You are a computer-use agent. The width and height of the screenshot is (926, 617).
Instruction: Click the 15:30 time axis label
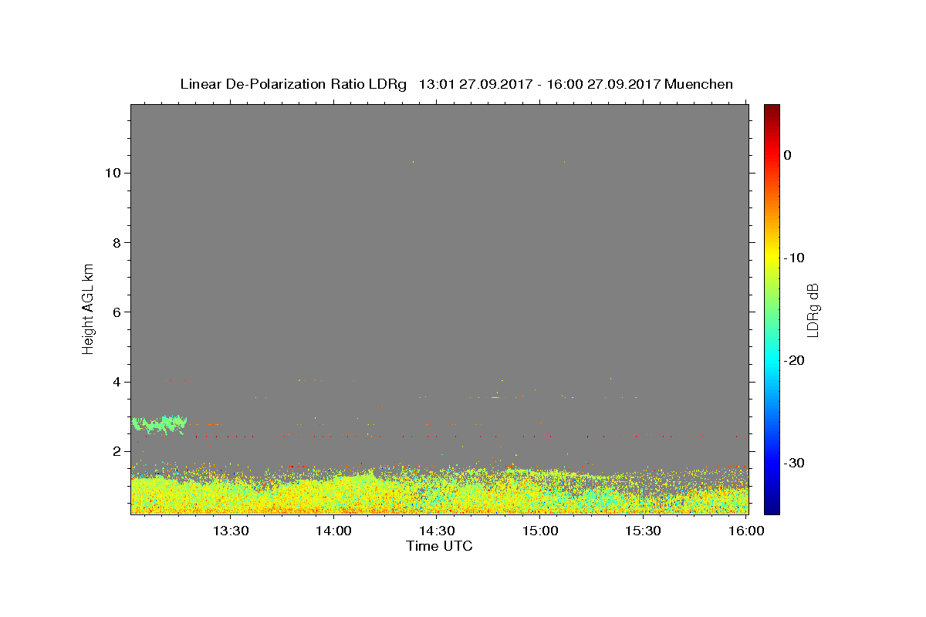[x=643, y=531]
